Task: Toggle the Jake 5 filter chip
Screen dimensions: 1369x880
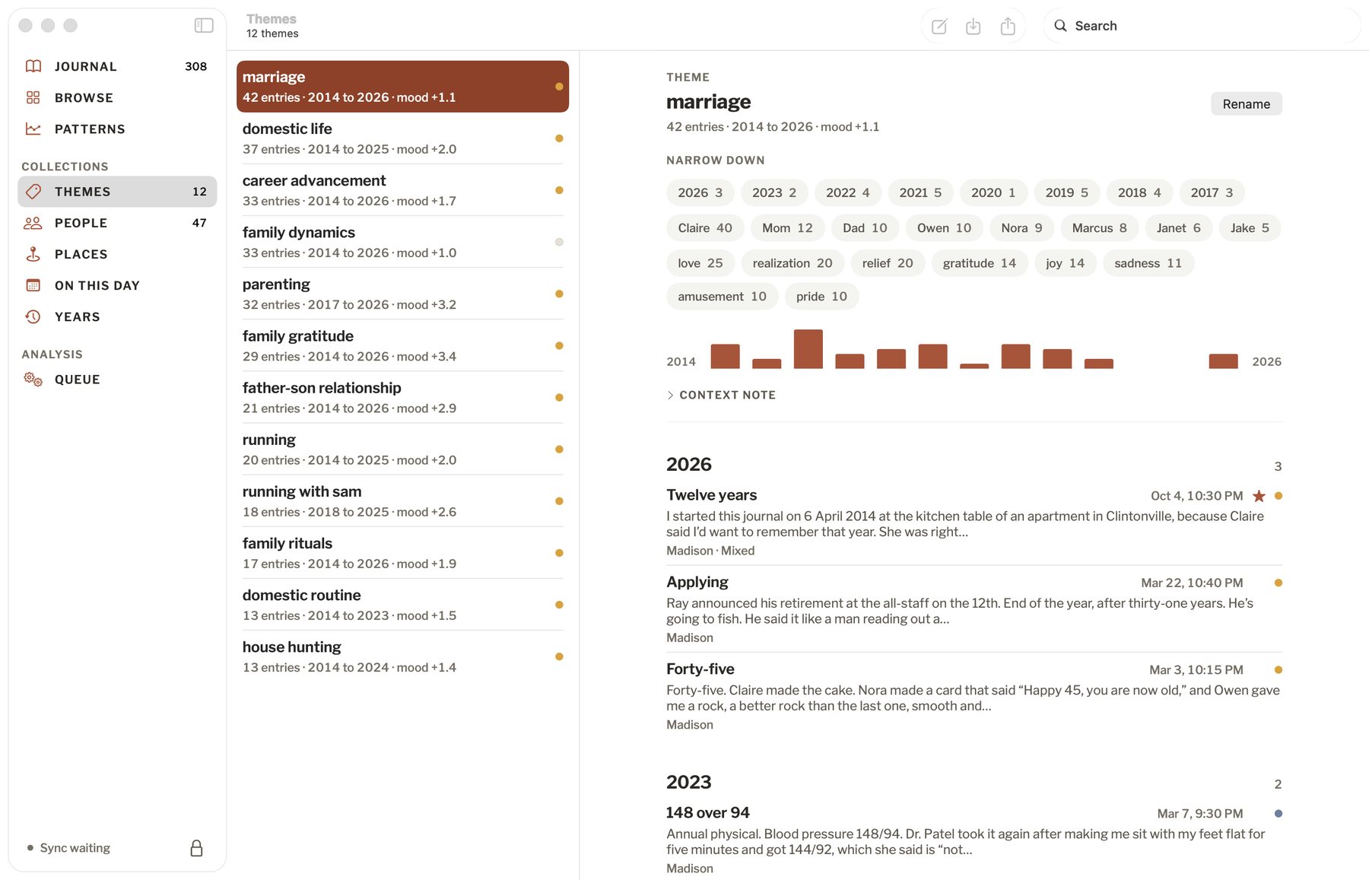Action: coord(1250,228)
